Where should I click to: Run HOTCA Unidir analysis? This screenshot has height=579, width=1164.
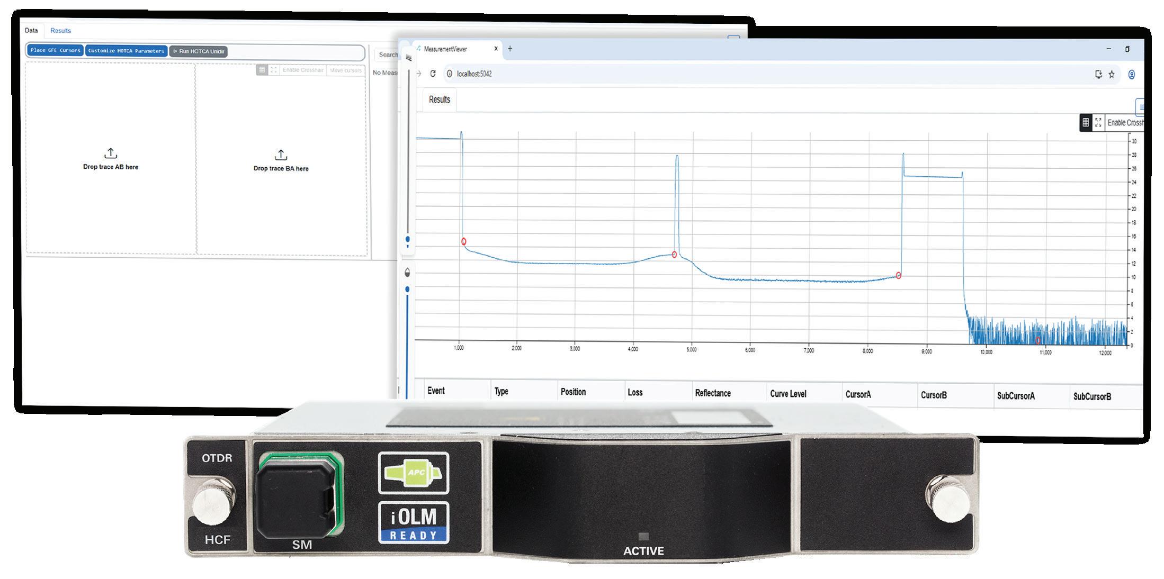199,51
